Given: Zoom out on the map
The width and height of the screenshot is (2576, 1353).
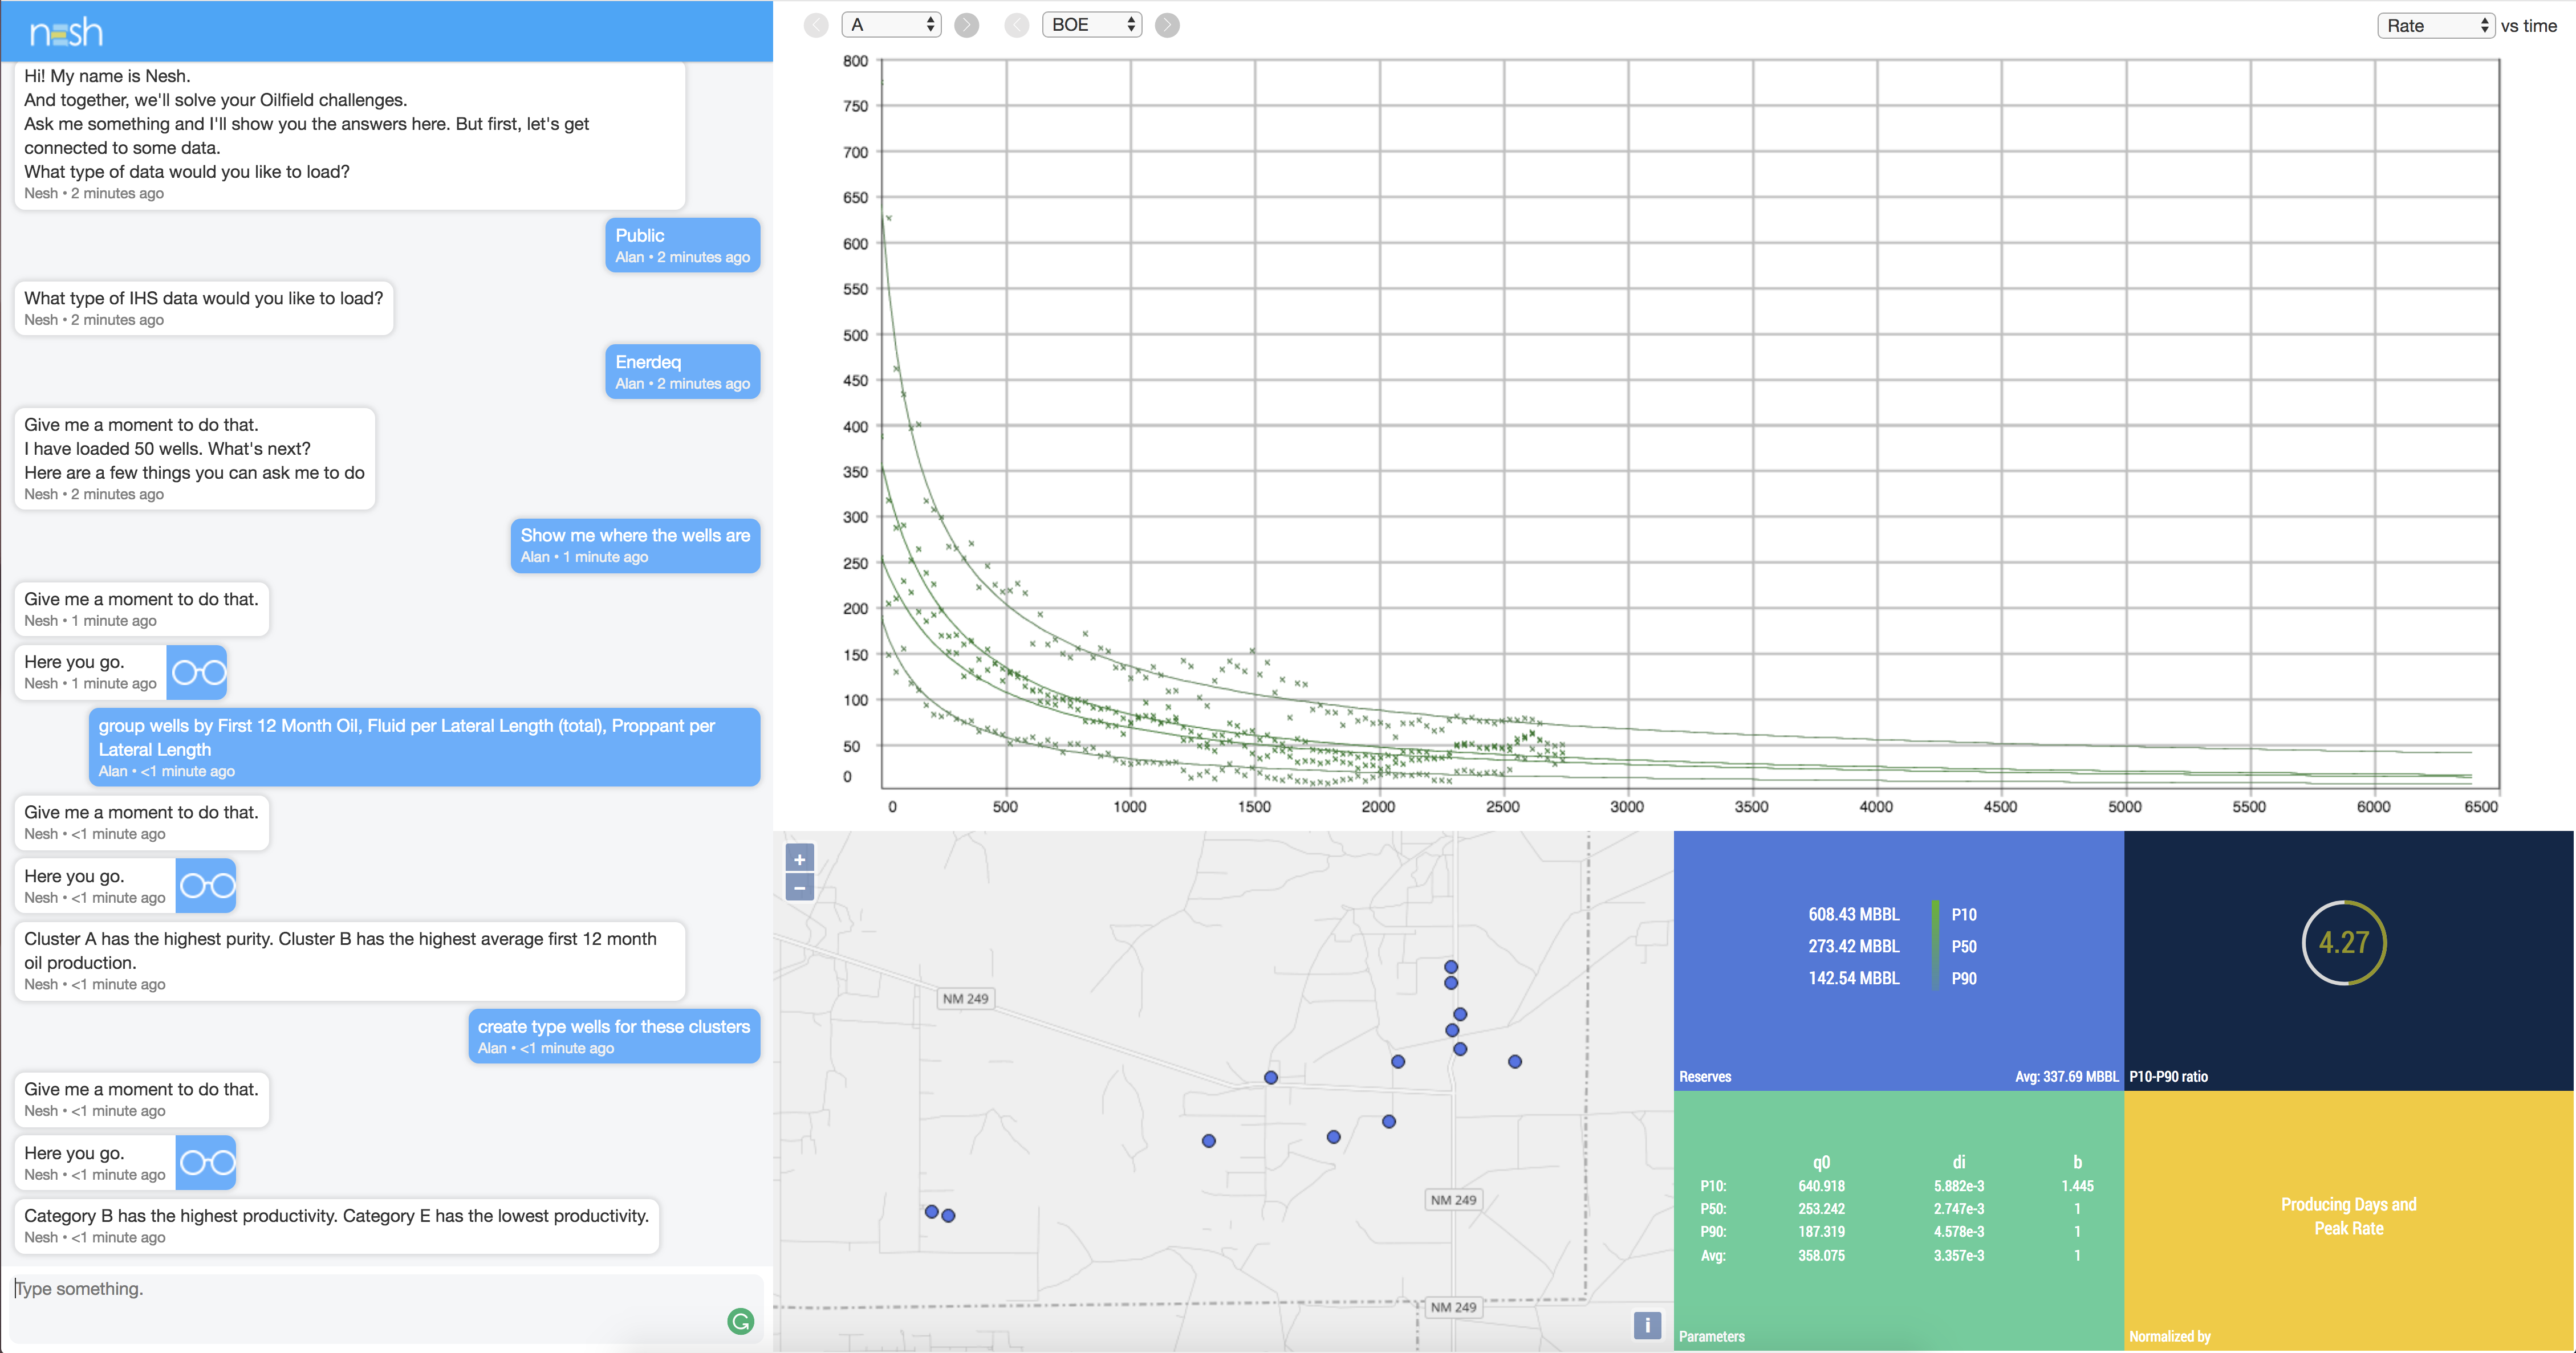Looking at the screenshot, I should (800, 887).
